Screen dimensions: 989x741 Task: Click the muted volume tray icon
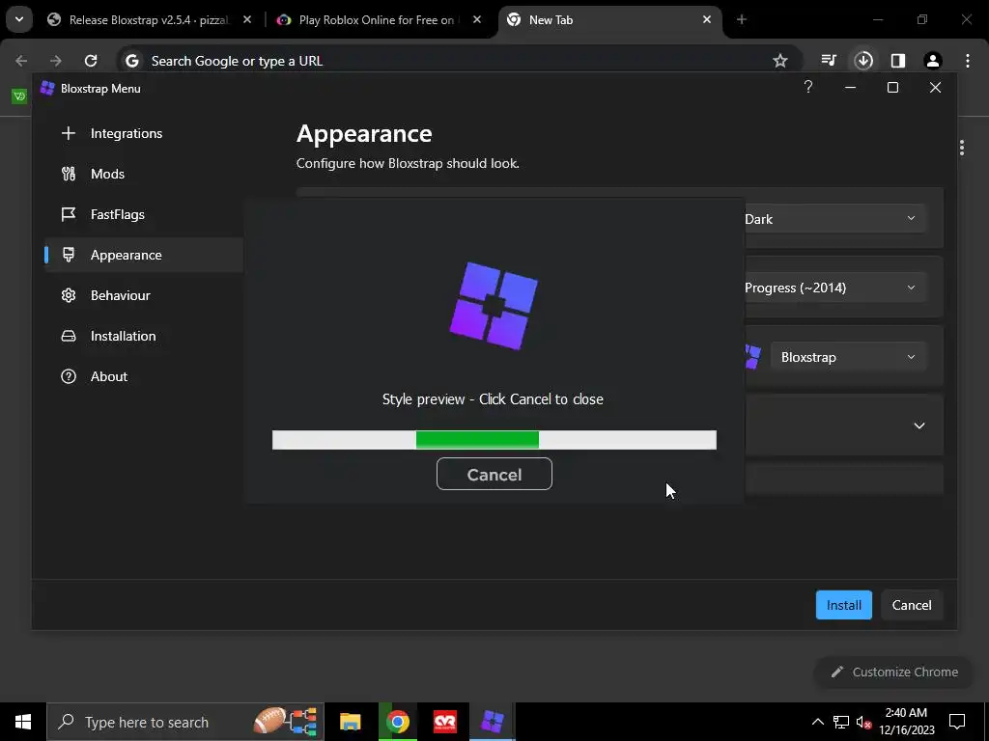click(x=863, y=722)
